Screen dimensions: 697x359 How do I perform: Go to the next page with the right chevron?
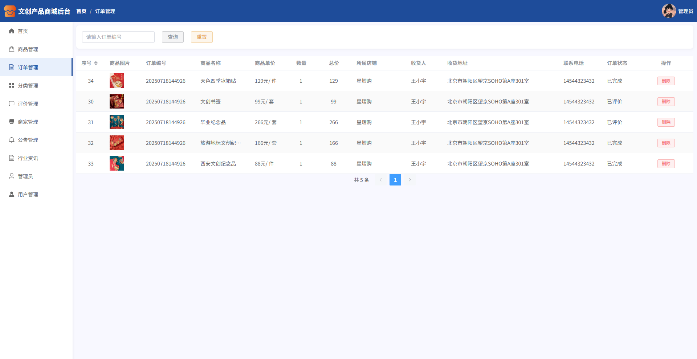pos(410,180)
